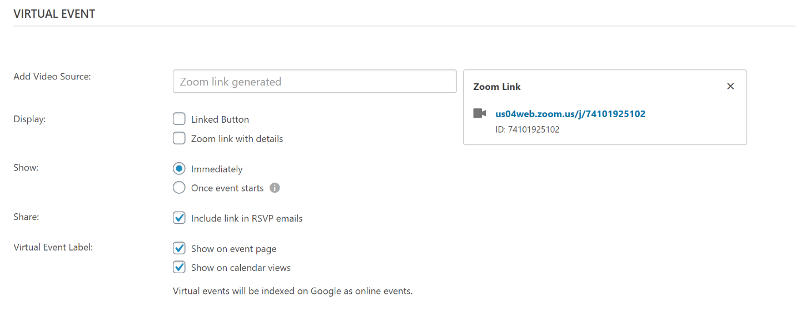Click the Add Video Source label
796x321 pixels.
52,76
